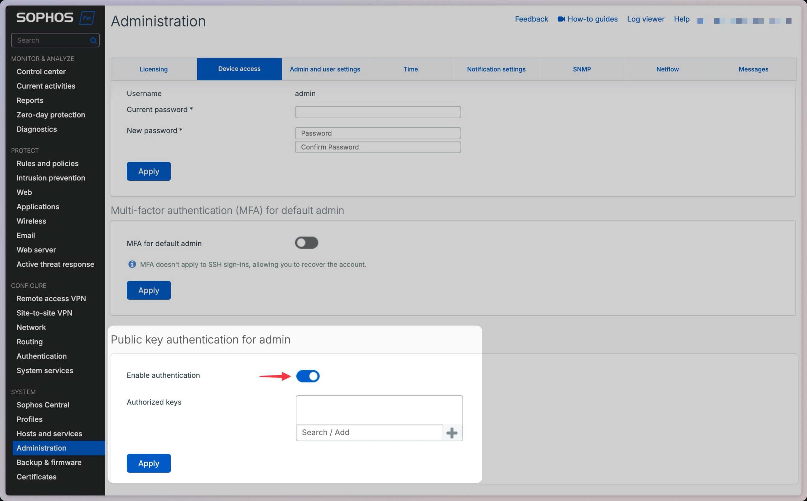This screenshot has width=807, height=501.
Task: Open Diagnostics page
Action: 37,129
